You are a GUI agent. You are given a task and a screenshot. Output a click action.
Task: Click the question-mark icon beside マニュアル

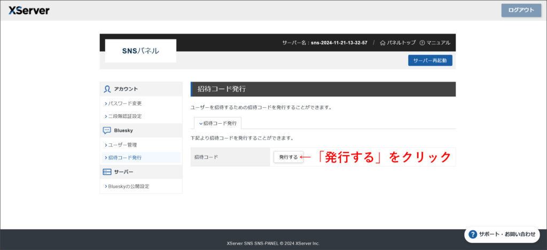(x=422, y=43)
